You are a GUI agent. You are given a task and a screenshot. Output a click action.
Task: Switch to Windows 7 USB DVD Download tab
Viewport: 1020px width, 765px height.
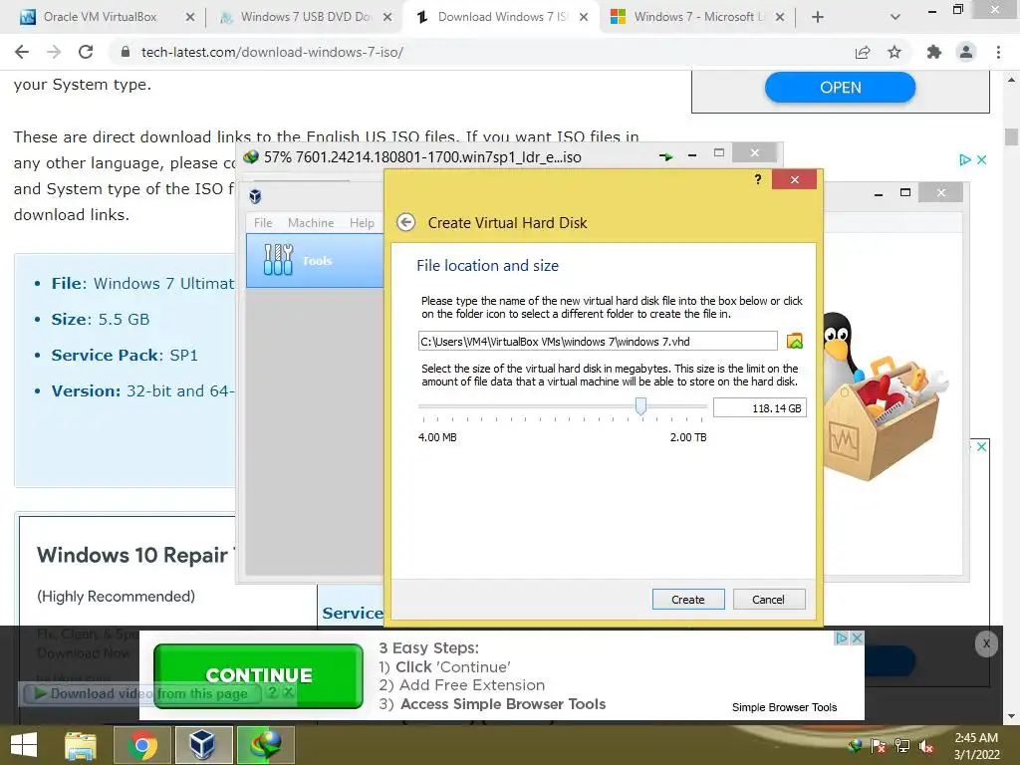point(305,17)
